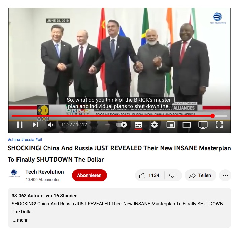This screenshot has height=238, width=239.
Task: Seek using the red progress bar handle
Action: (212, 116)
